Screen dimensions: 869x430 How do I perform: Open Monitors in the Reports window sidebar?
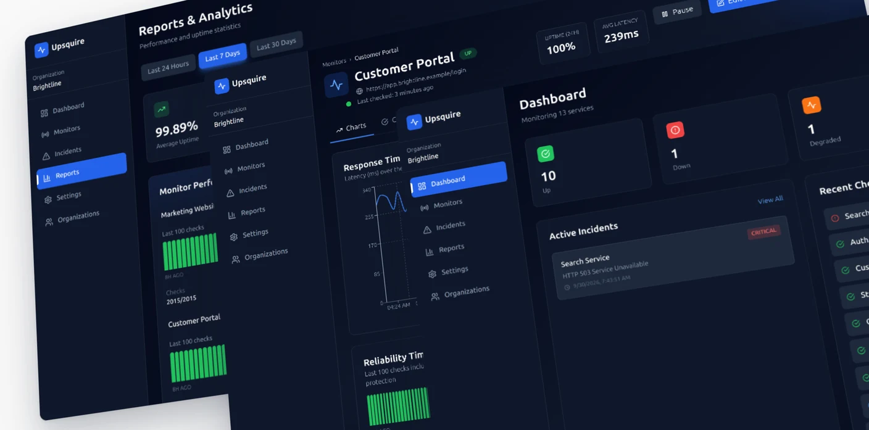pos(60,131)
